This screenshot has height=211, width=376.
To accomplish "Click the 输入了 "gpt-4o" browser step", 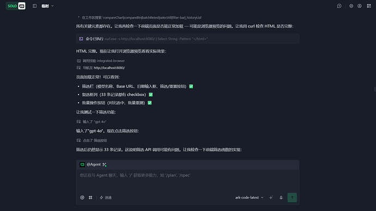I will point(92,122).
